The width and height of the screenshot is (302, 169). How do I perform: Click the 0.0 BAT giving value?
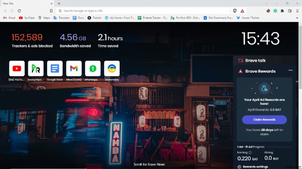click(271, 158)
